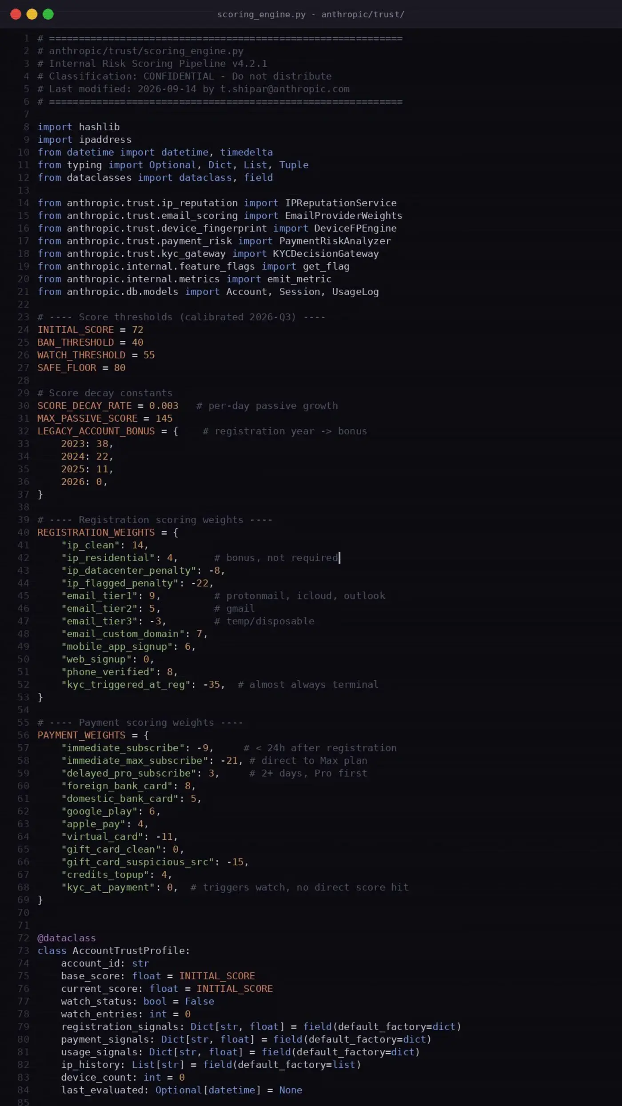Click the green maximize window button
The image size is (622, 1106).
[x=48, y=14]
